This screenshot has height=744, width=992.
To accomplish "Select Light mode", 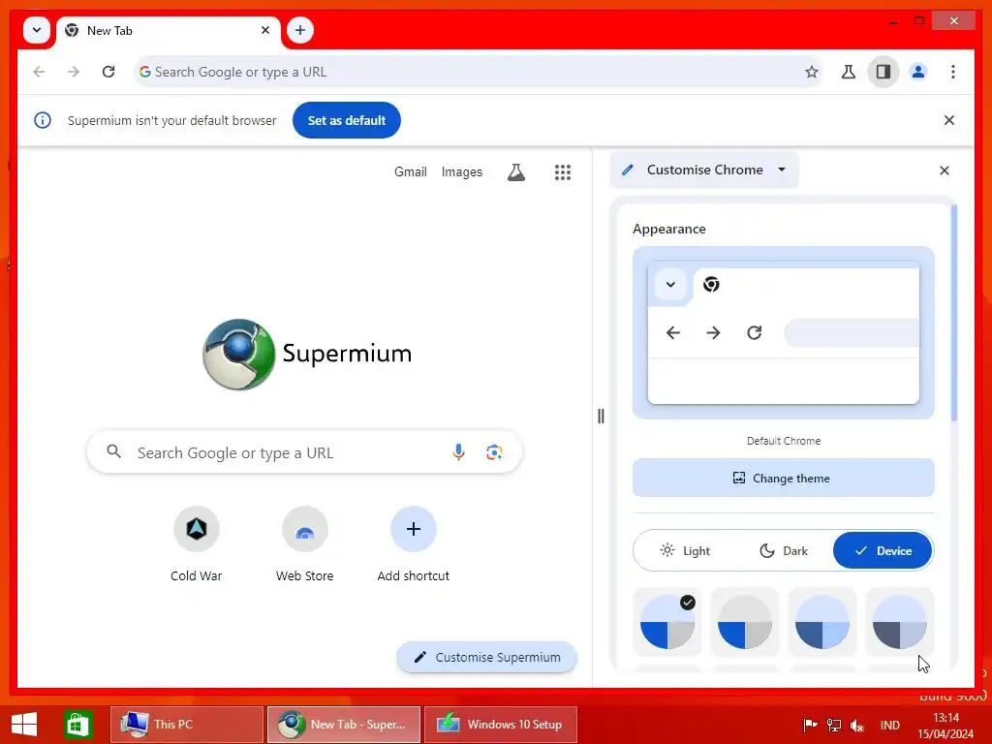I will click(x=685, y=551).
